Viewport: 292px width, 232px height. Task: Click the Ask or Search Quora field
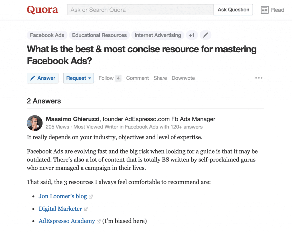[x=140, y=10]
